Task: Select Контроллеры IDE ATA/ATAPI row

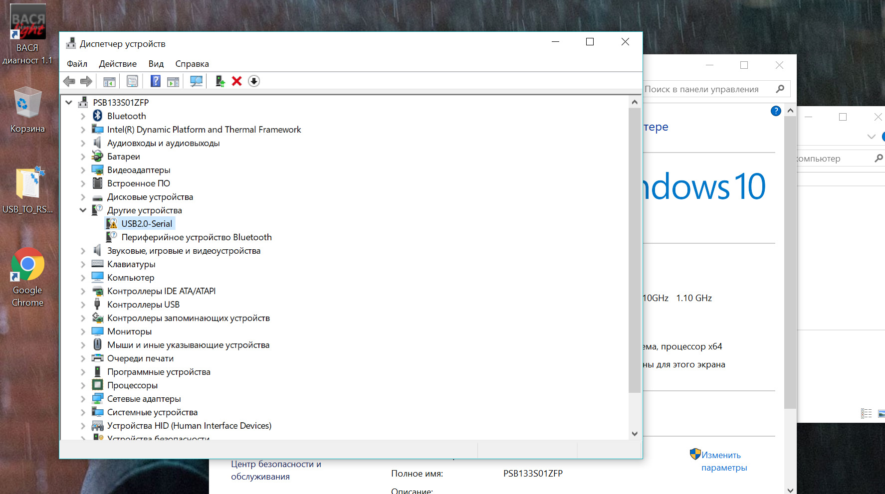Action: [x=161, y=291]
